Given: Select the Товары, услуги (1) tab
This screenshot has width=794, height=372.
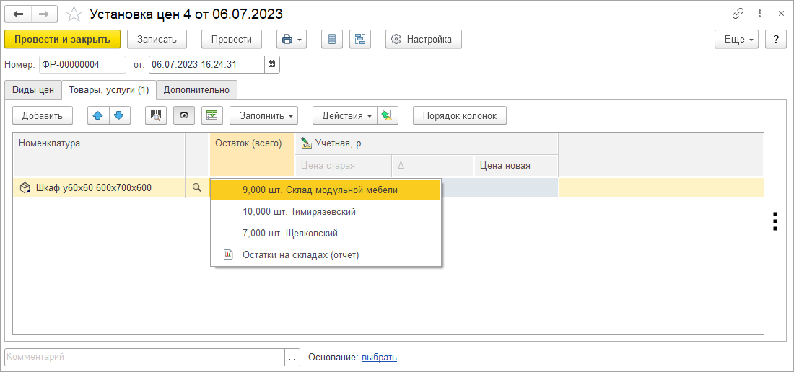Looking at the screenshot, I should pyautogui.click(x=109, y=90).
